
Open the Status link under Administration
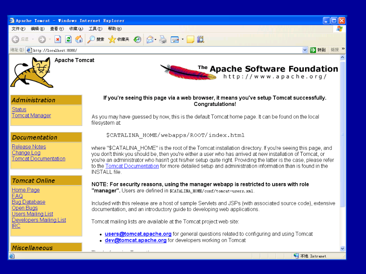tap(19, 109)
